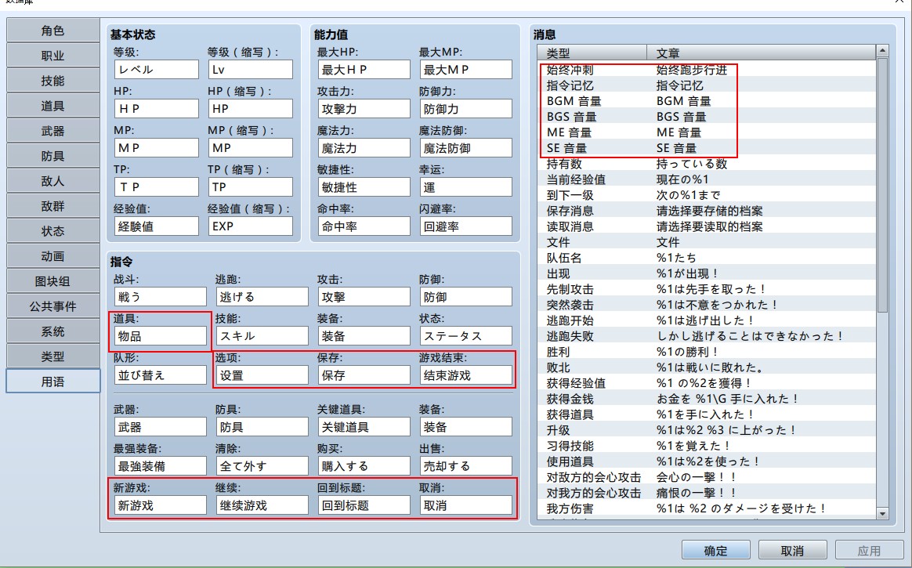Select the 用语 tab

[x=53, y=382]
